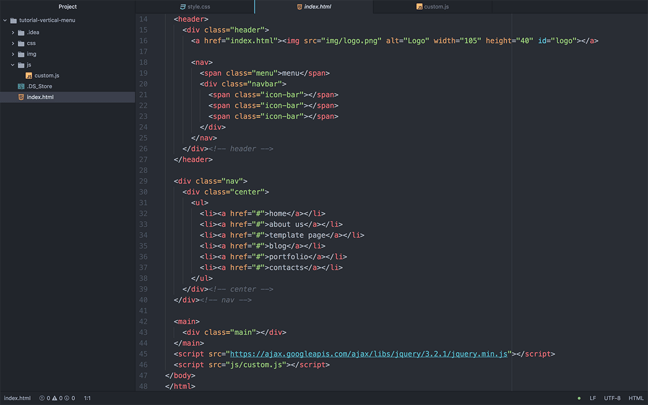Viewport: 648px width, 405px height.
Task: Select the index.html editor tab
Action: (x=314, y=7)
